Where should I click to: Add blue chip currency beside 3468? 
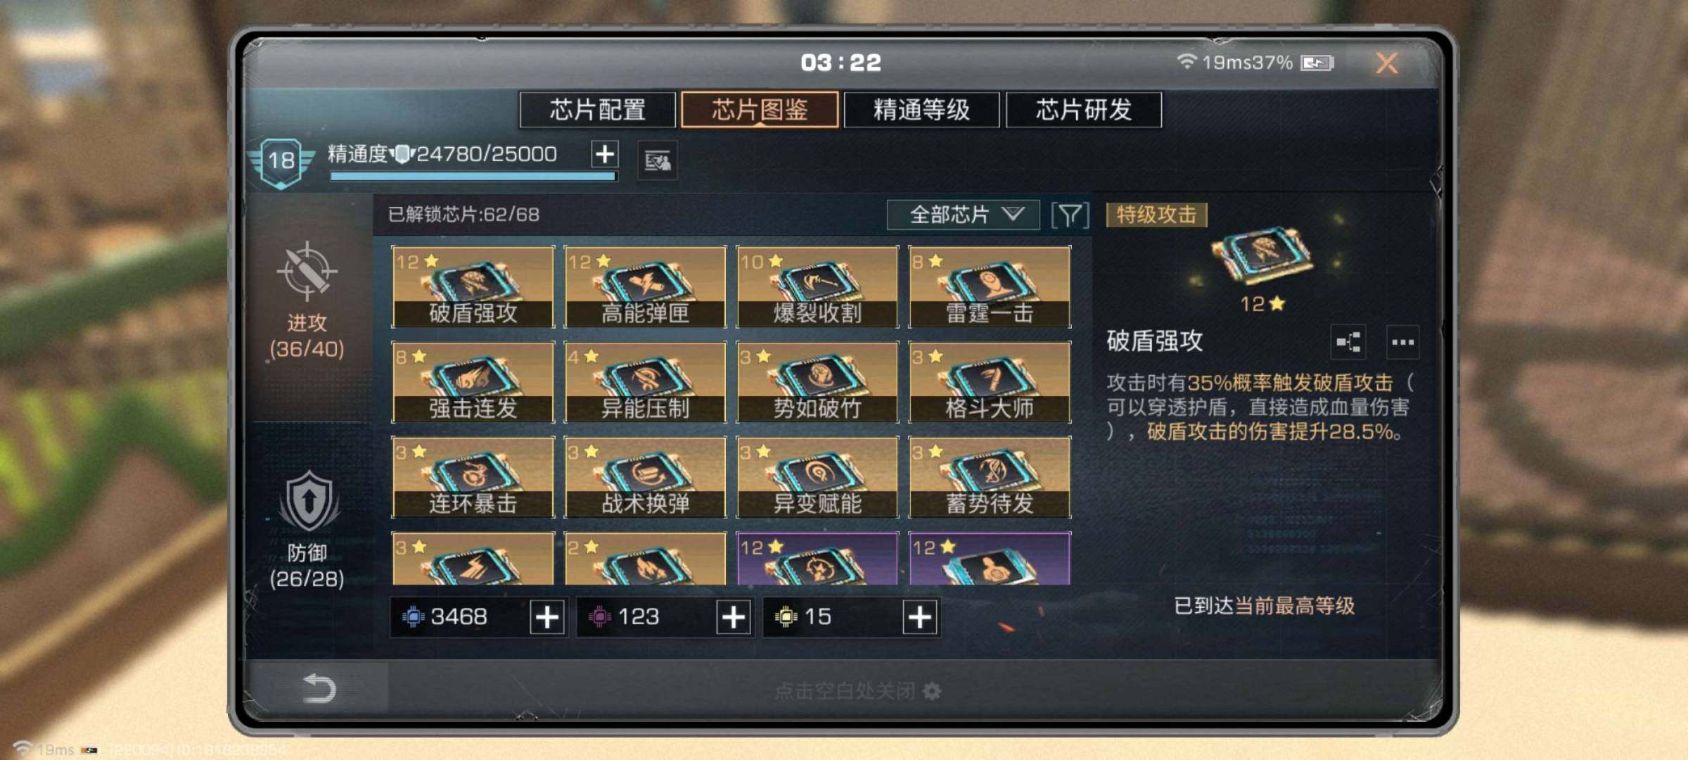(x=547, y=617)
